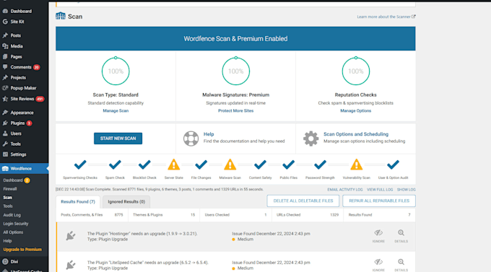Open Wordfence All Options submenu

point(13,232)
